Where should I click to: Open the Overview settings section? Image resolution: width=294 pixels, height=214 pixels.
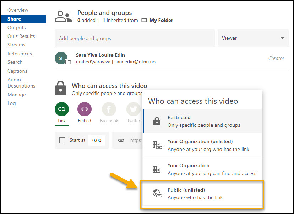(18, 10)
